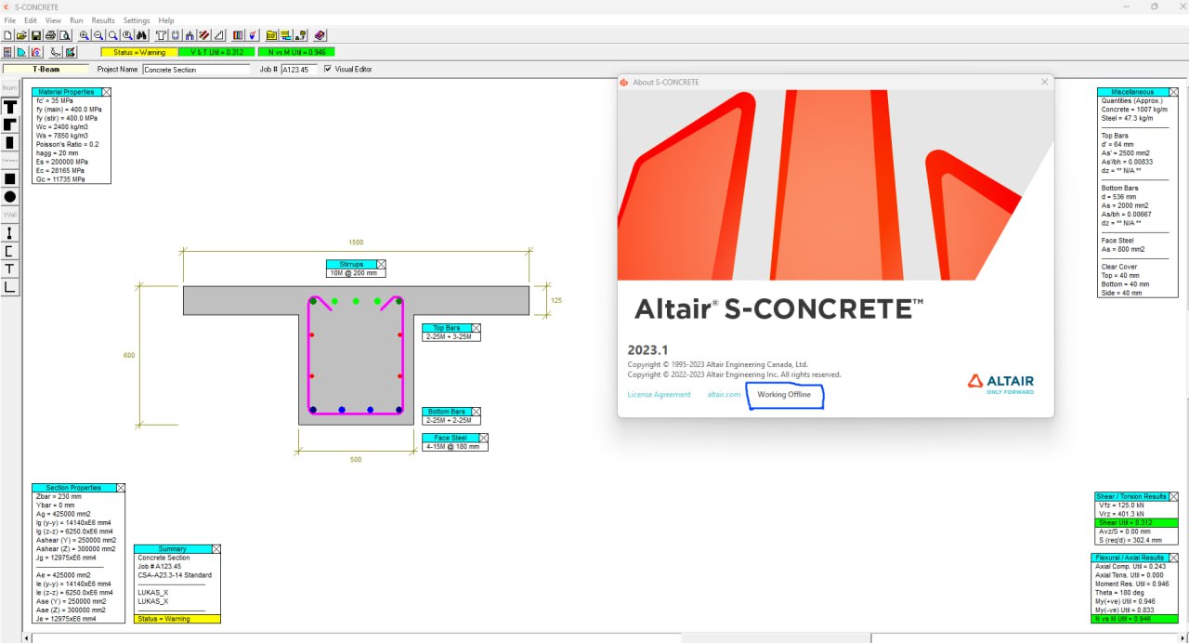This screenshot has height=643, width=1189.
Task: Toggle the Visual Editor checkbox
Action: pos(328,69)
